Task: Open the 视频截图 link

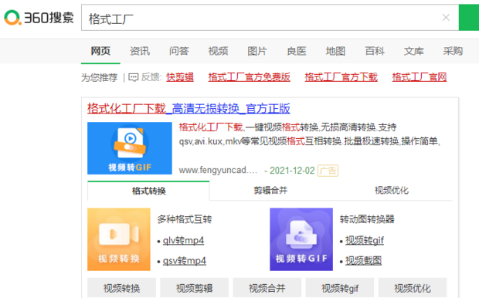Action: coord(364,261)
